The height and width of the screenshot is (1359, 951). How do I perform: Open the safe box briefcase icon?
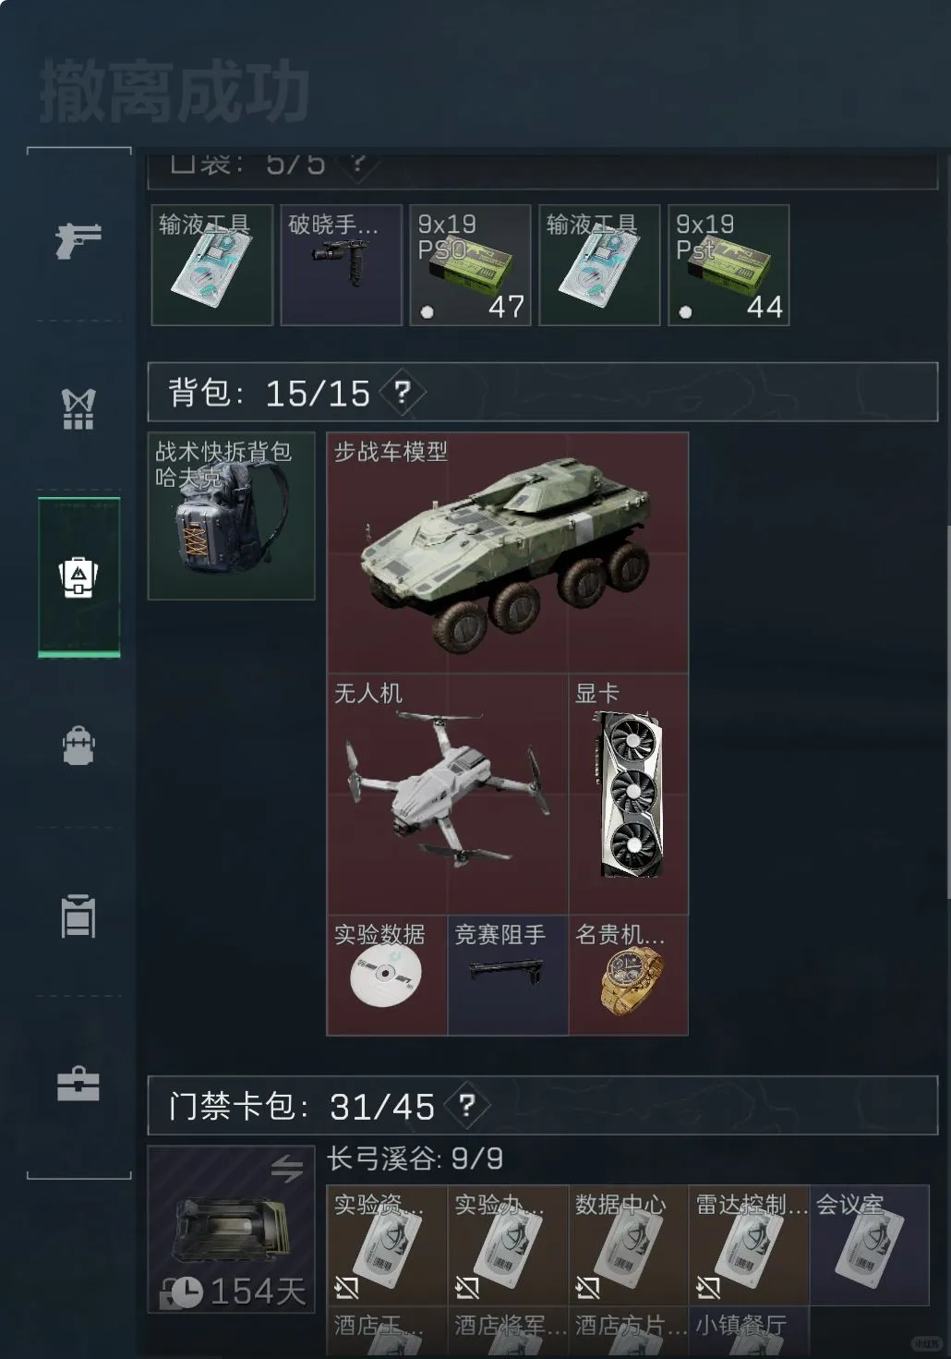(x=78, y=1084)
